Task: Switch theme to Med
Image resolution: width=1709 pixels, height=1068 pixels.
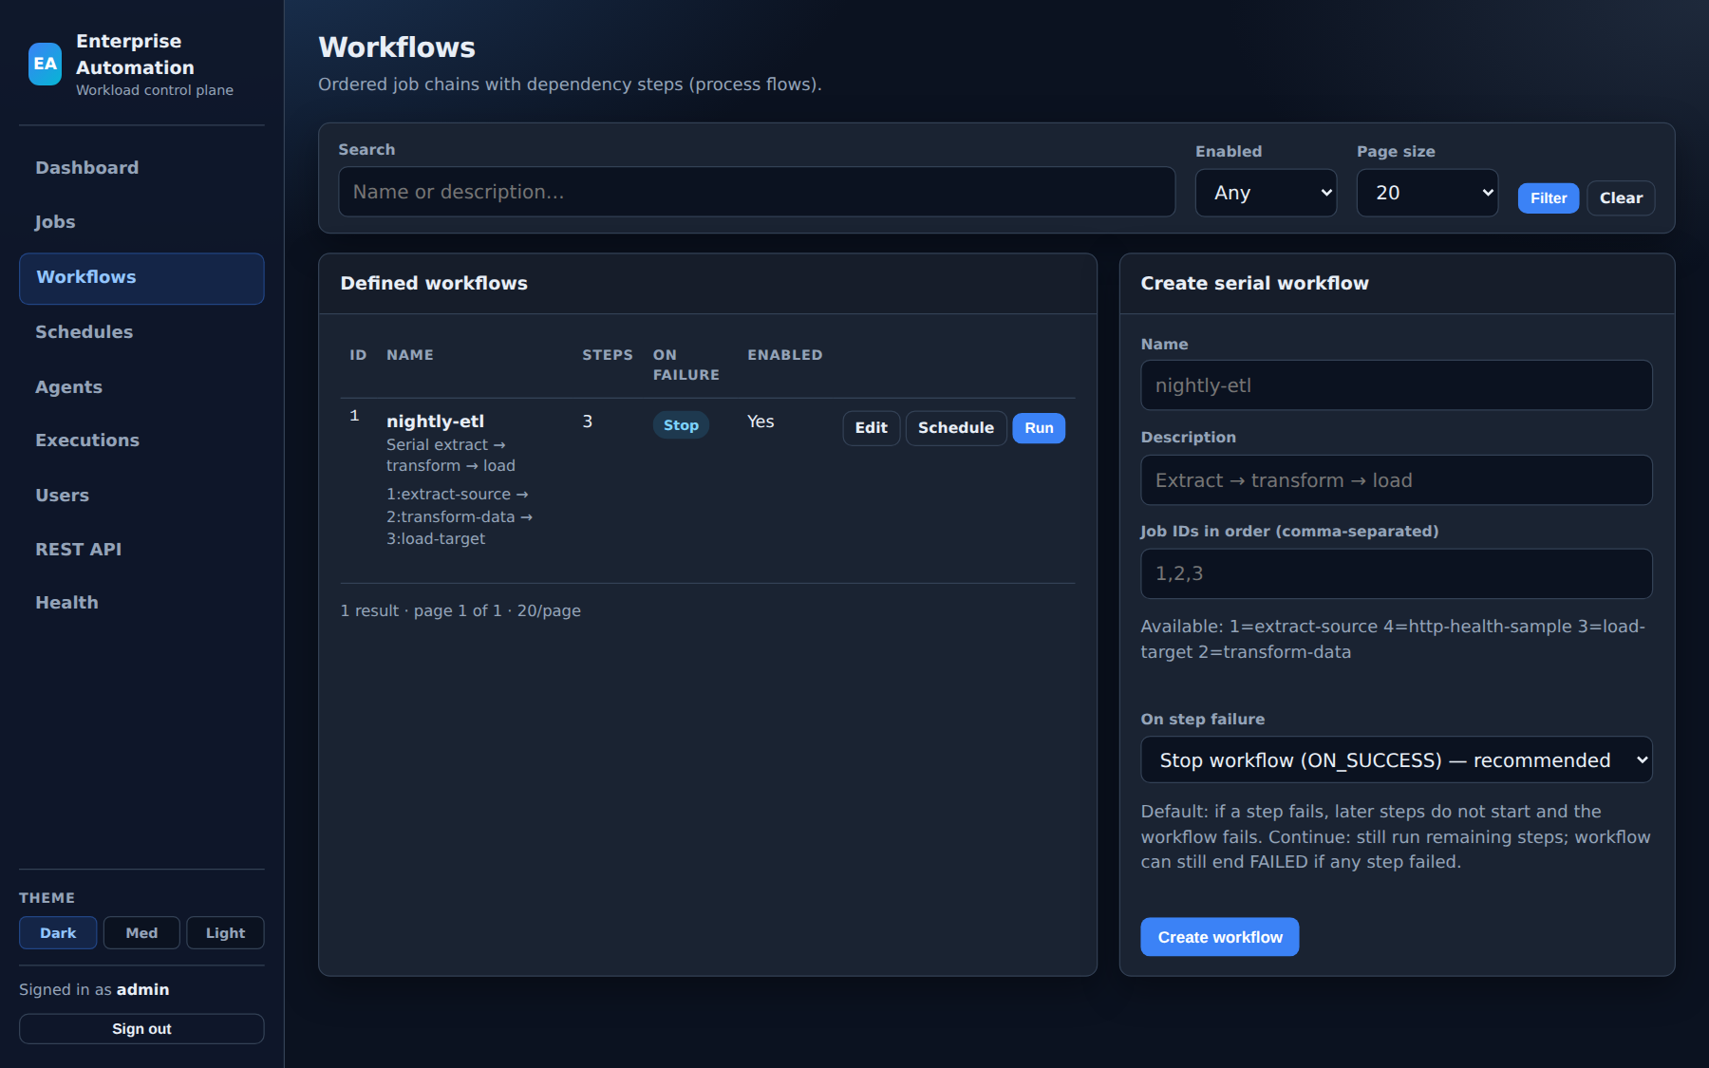Action: click(x=141, y=933)
